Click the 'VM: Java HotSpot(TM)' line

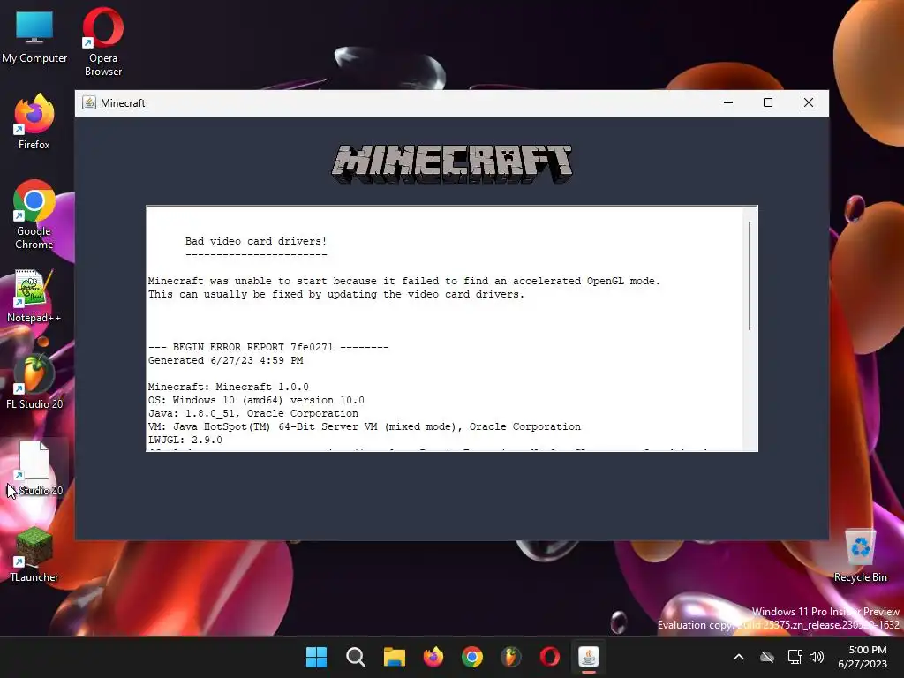pos(365,426)
